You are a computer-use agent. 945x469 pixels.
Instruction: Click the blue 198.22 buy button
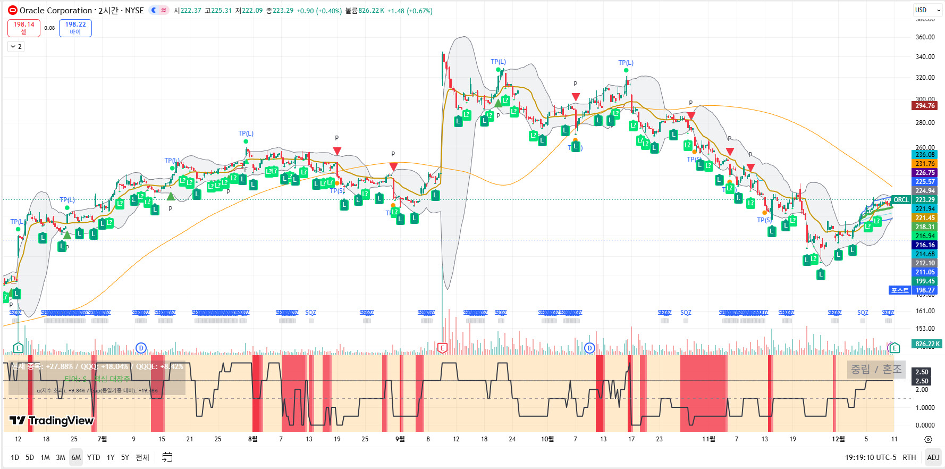[x=75, y=28]
